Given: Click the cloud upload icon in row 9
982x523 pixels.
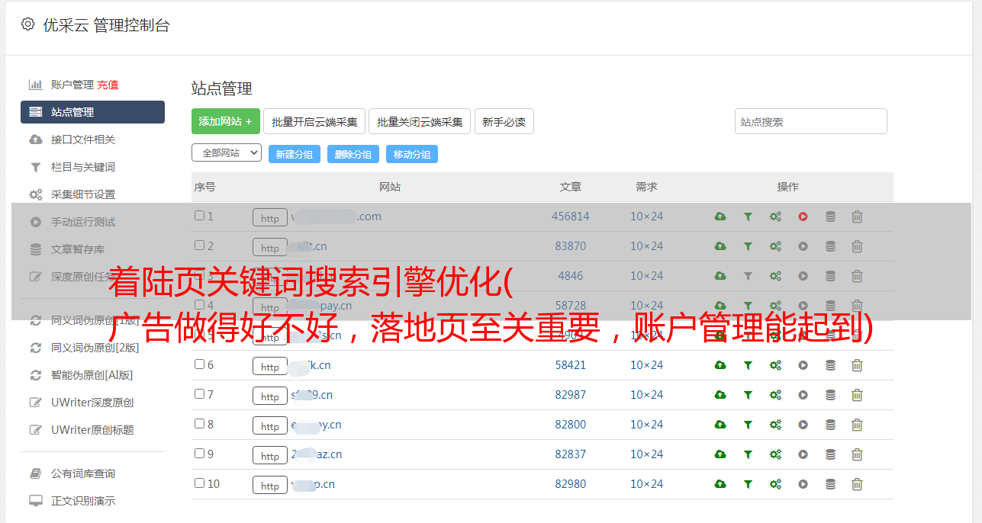Looking at the screenshot, I should 720,454.
